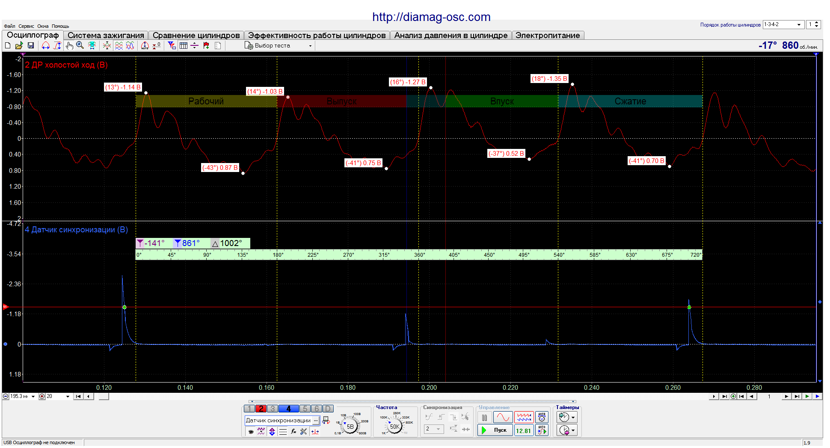Select the horizontal measurement arc tool
The height and width of the screenshot is (448, 830).
pos(45,45)
